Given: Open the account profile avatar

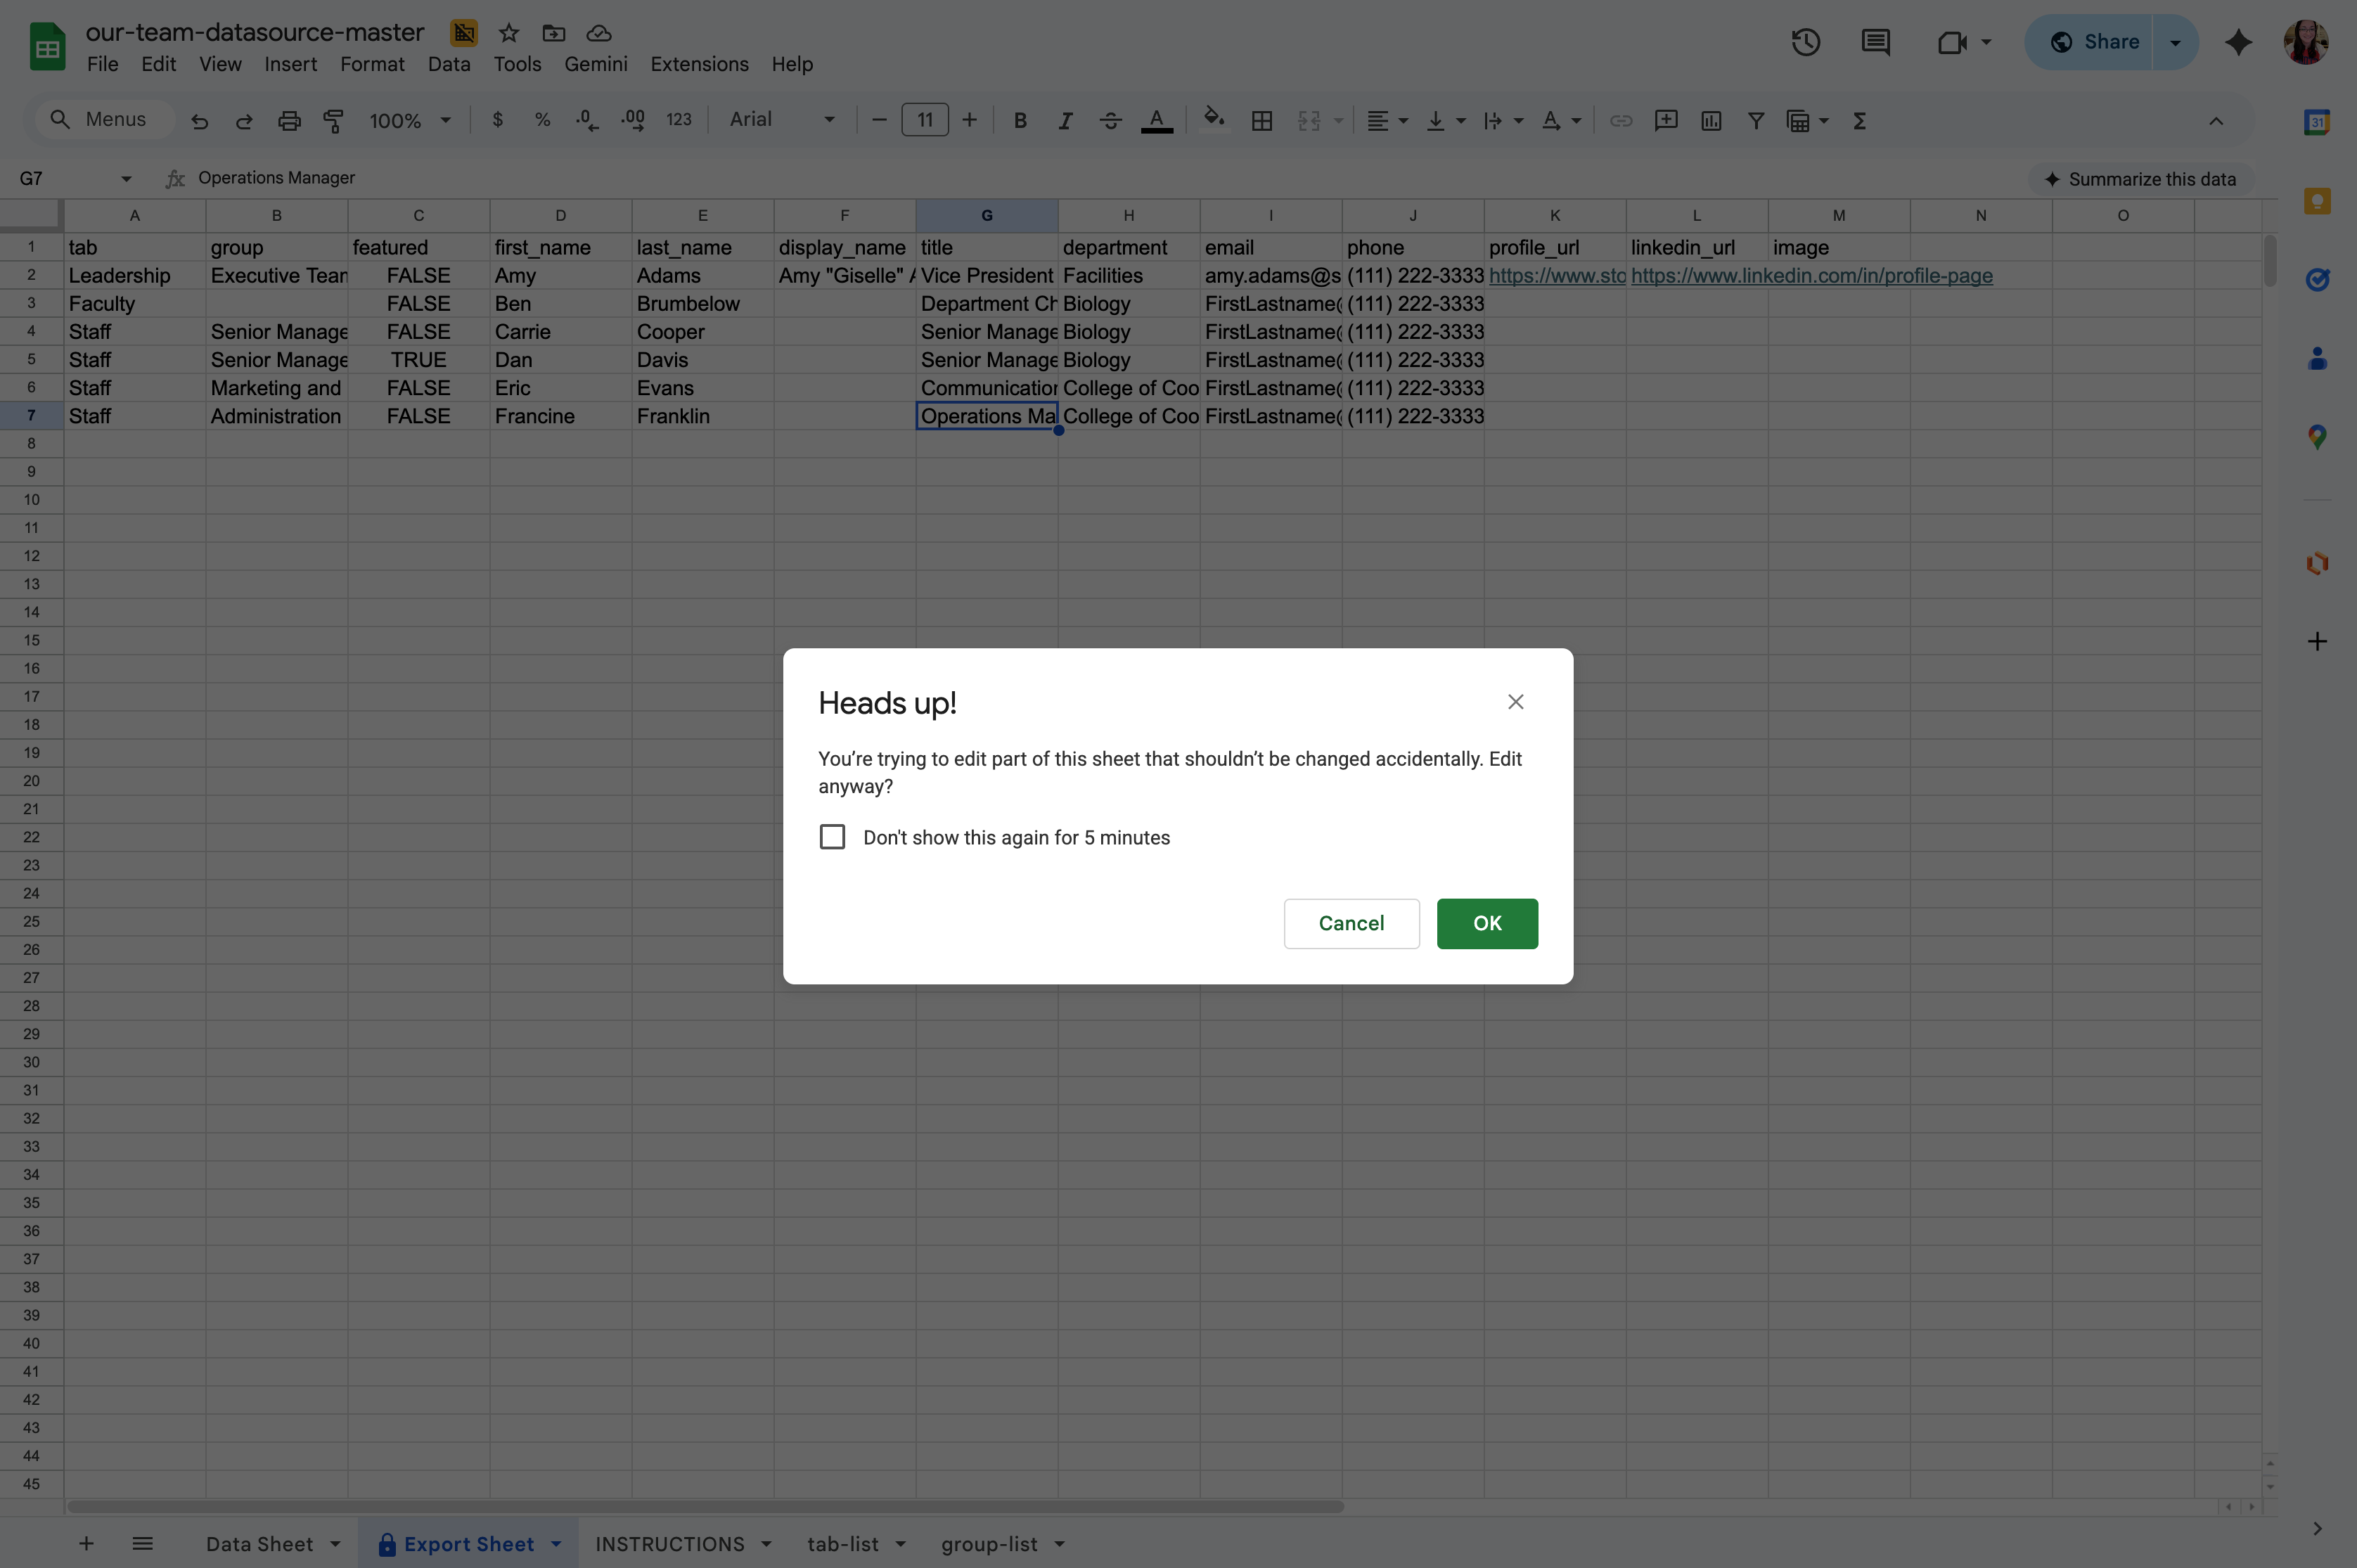Looking at the screenshot, I should coord(2307,42).
